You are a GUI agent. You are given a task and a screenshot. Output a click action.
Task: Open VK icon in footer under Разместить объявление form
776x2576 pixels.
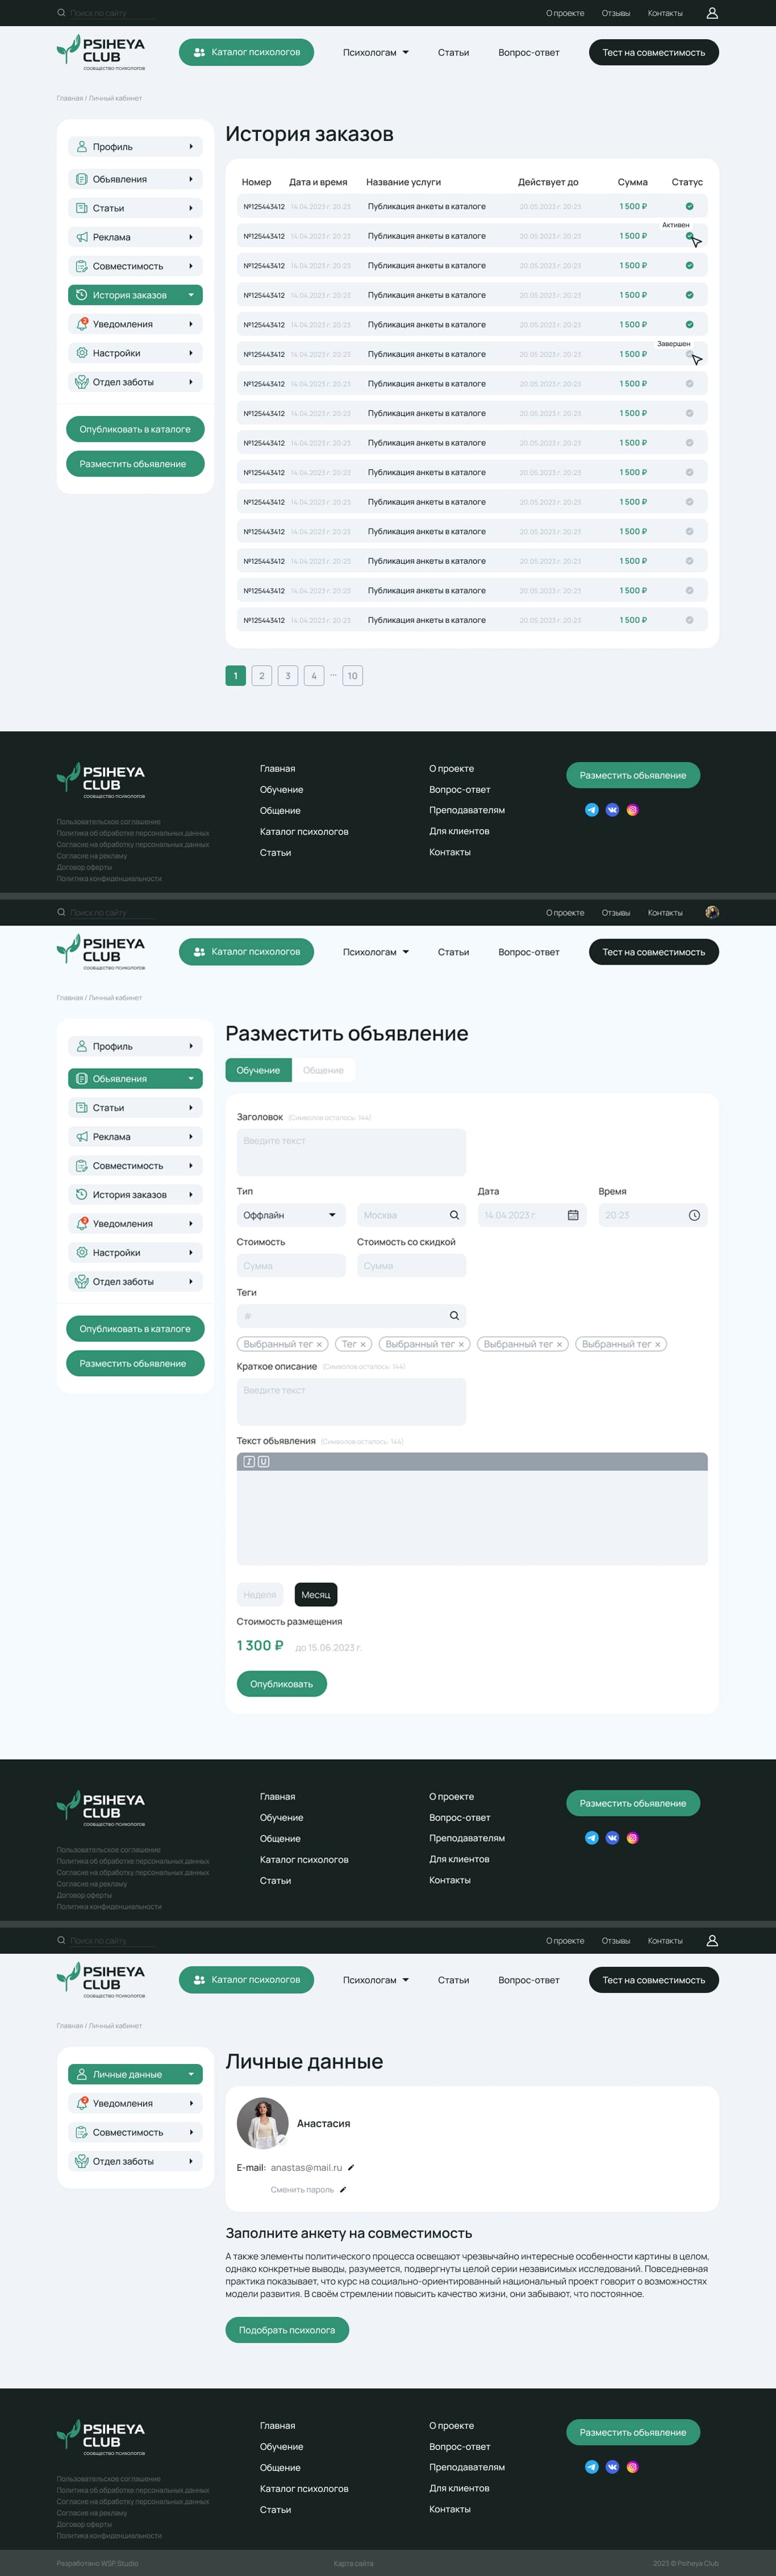click(x=612, y=1838)
